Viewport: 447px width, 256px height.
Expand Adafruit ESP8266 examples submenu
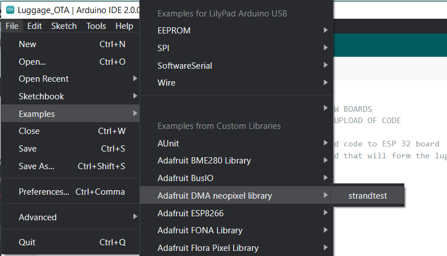click(237, 213)
